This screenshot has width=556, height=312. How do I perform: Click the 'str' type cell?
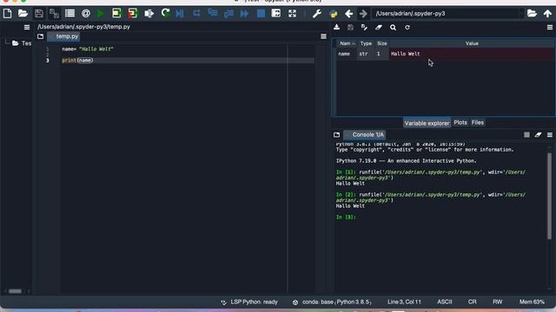[366, 54]
